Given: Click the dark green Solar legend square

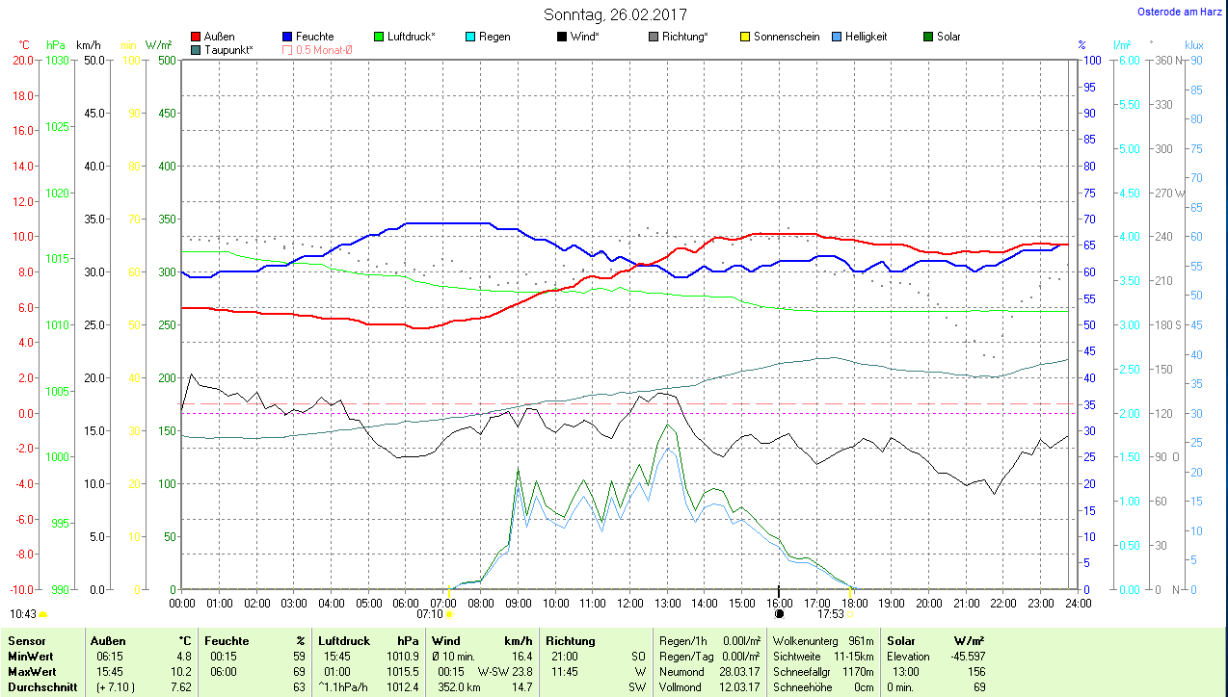Looking at the screenshot, I should [928, 37].
